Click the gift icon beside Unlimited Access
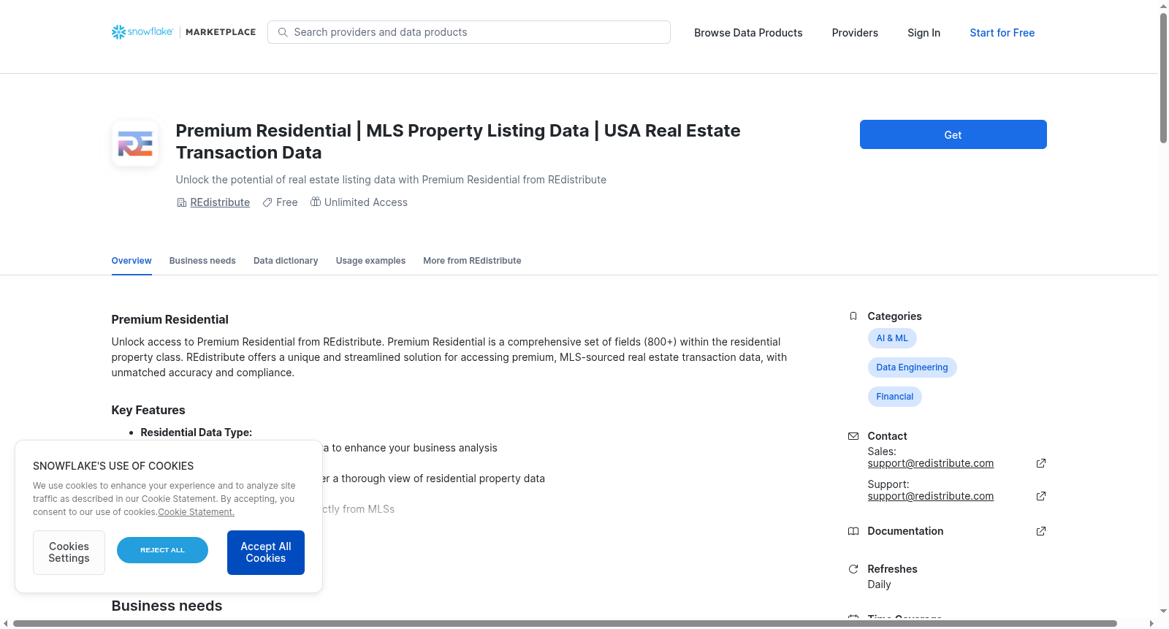 pos(316,202)
